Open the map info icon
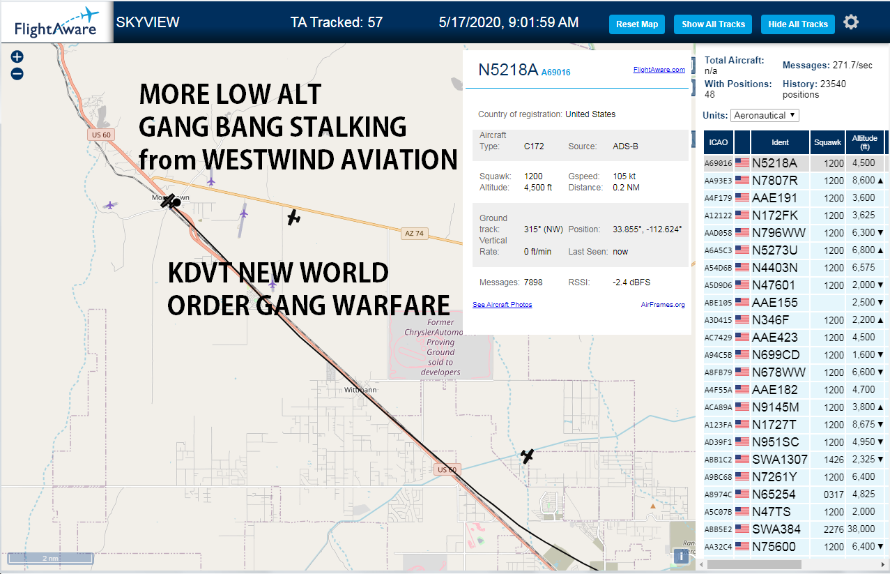This screenshot has height=574, width=890. pos(682,556)
